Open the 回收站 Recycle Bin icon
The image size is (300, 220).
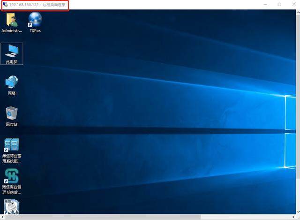point(12,116)
